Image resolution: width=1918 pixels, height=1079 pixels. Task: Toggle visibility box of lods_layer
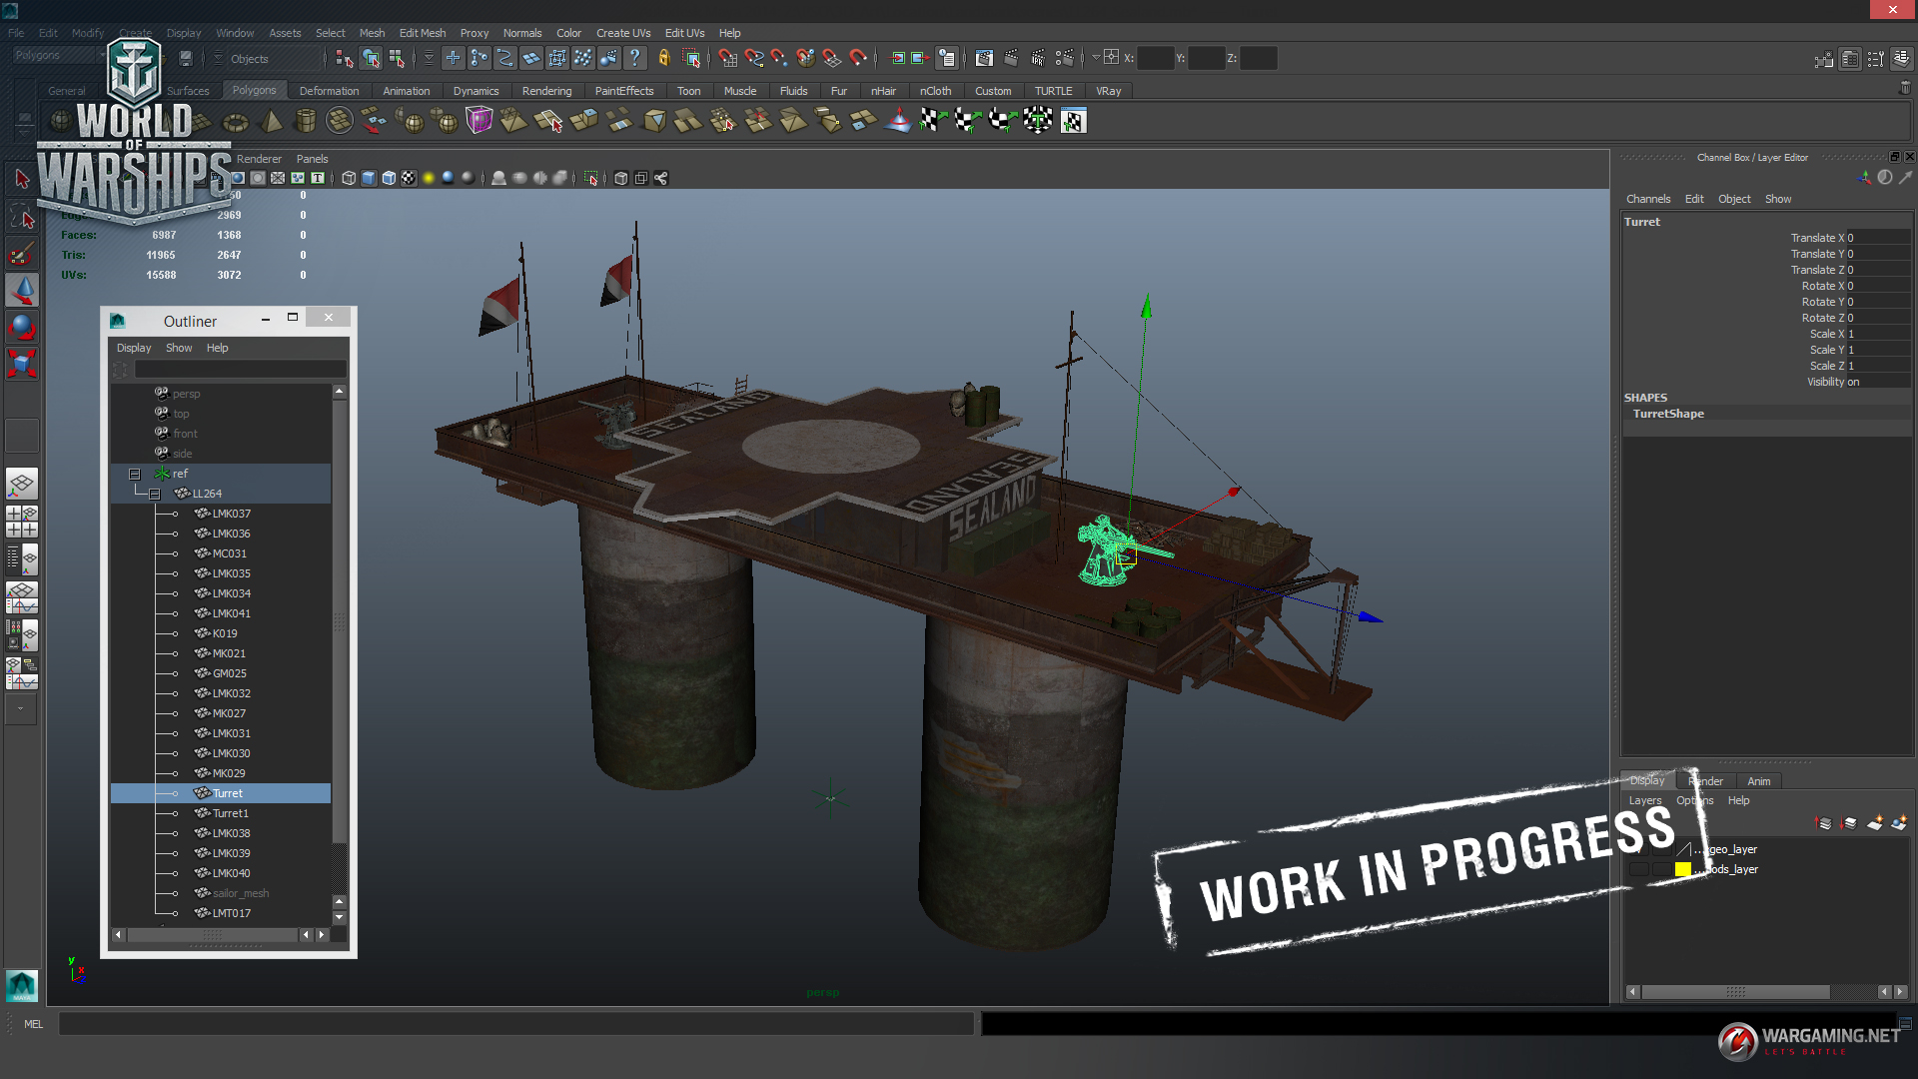coord(1638,869)
